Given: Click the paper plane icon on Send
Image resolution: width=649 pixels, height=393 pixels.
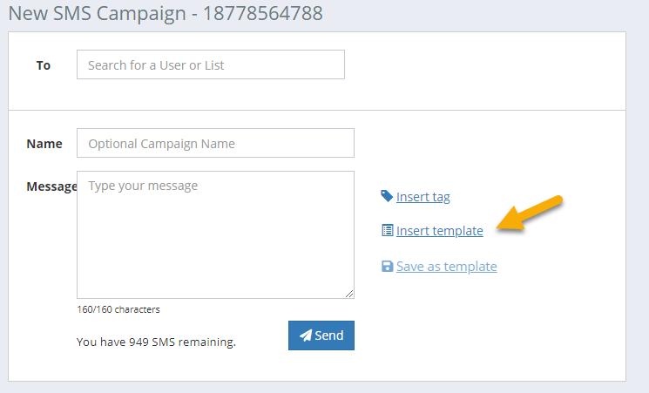Looking at the screenshot, I should pyautogui.click(x=306, y=335).
